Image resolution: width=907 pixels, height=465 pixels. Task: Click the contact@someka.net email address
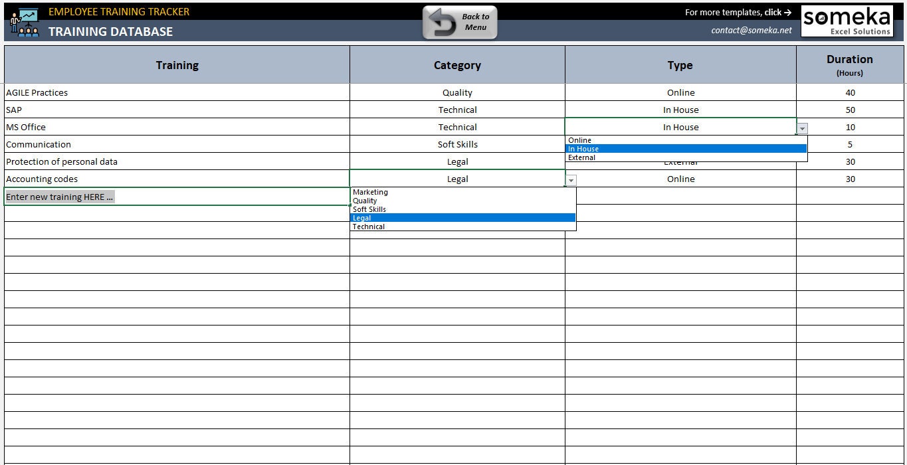752,30
